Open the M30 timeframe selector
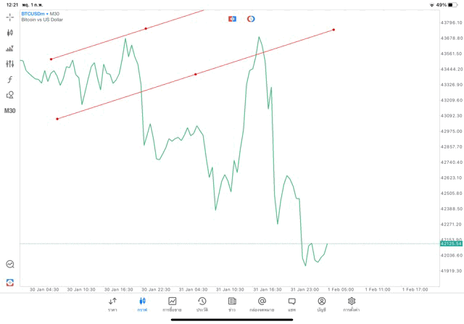 10,111
